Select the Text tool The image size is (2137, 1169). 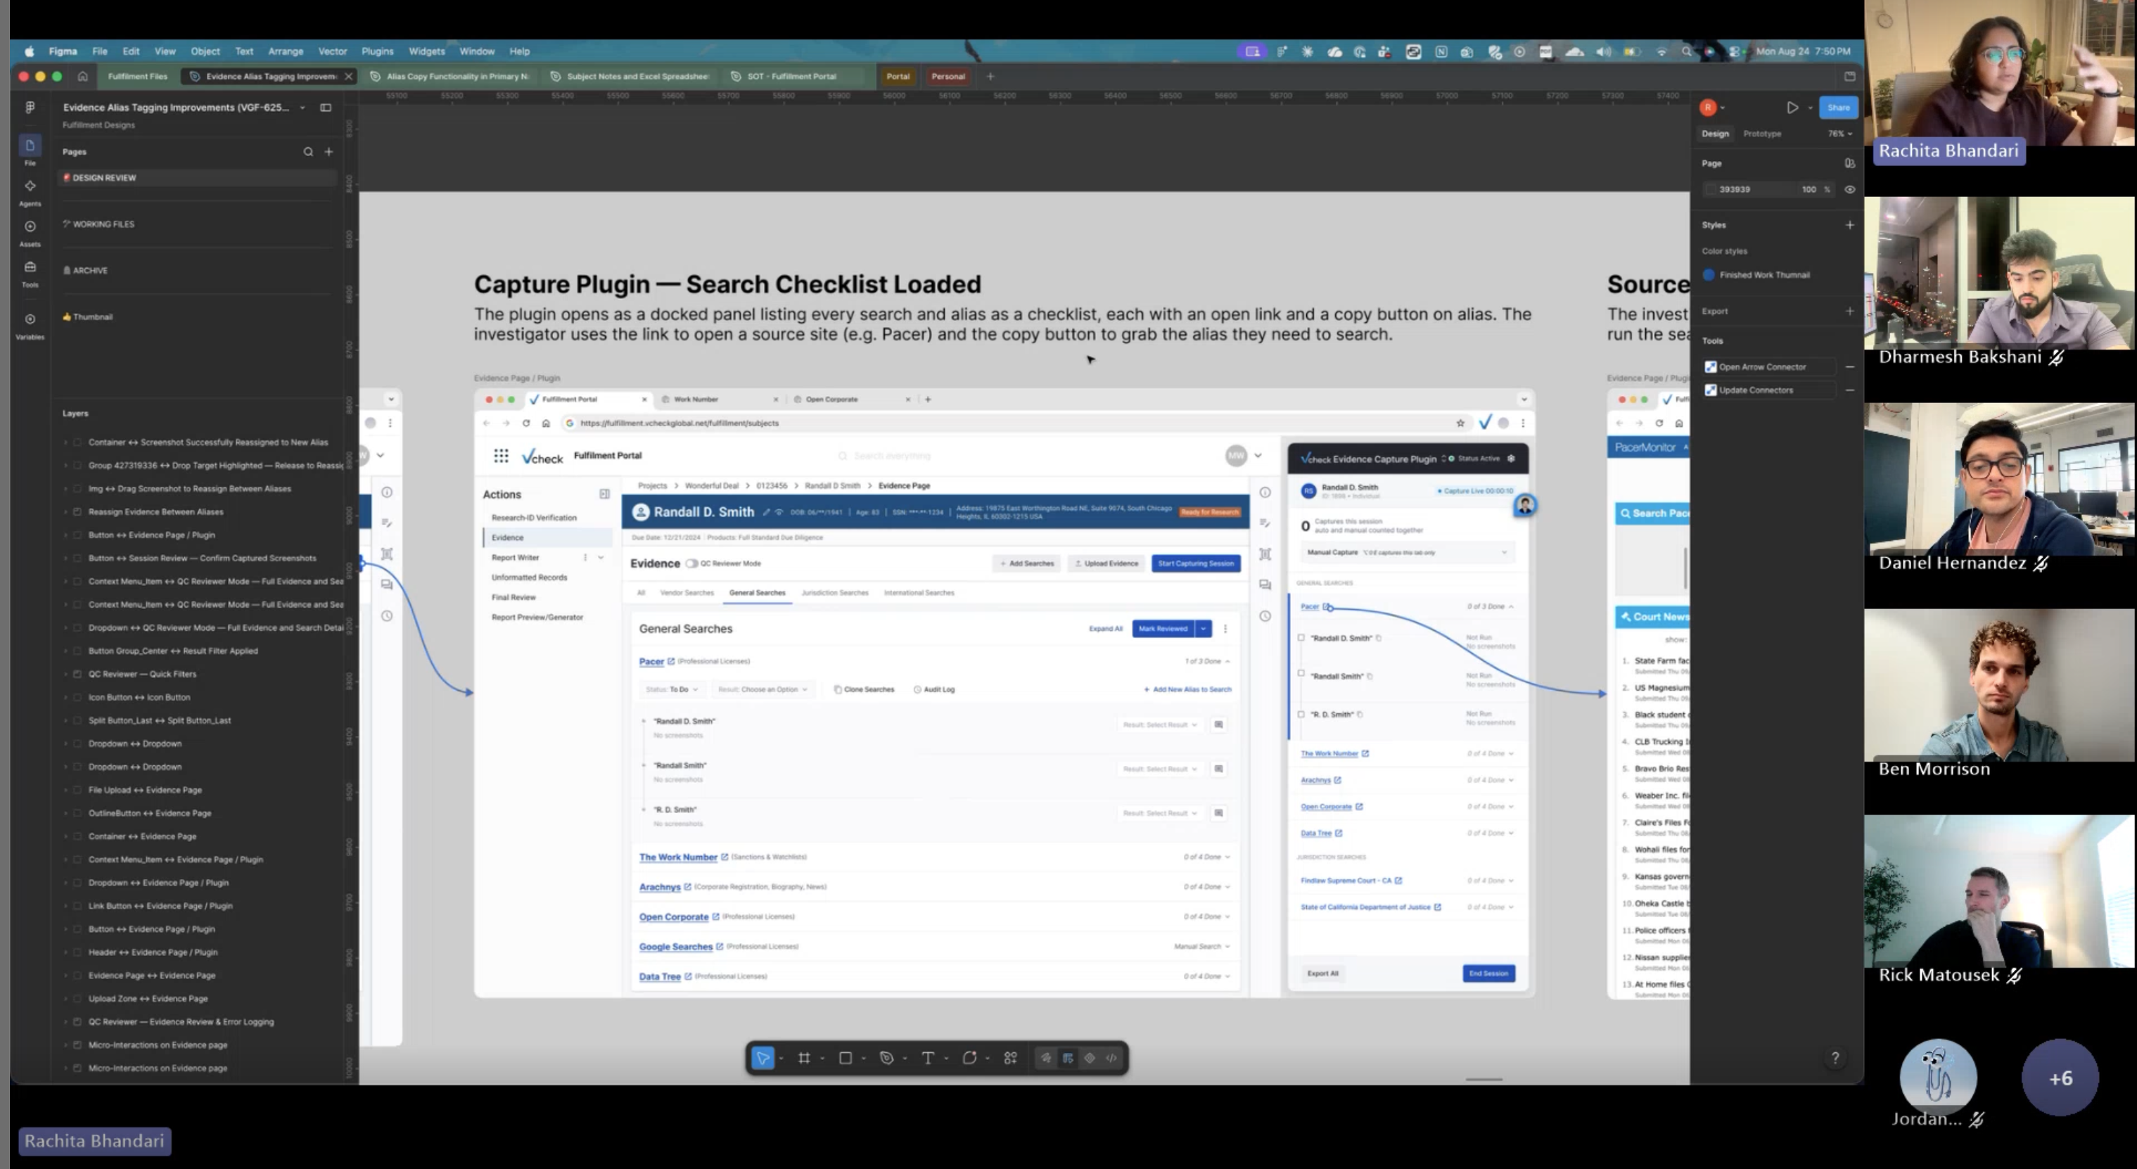(x=928, y=1058)
